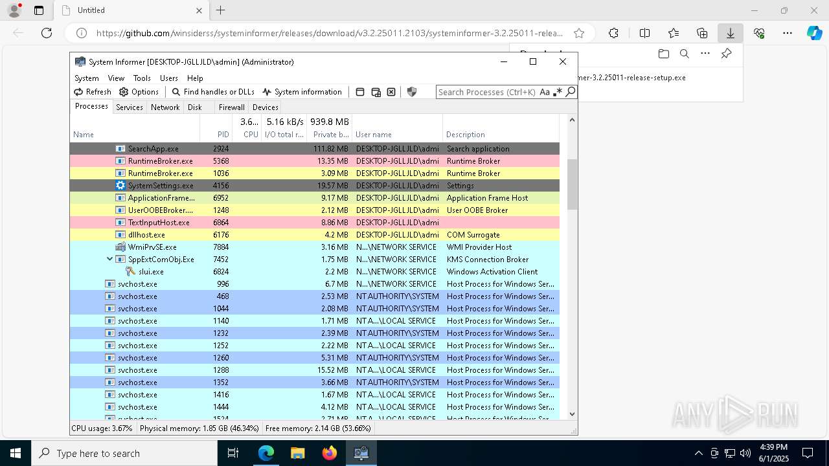829x466 pixels.
Task: Open the System menu
Action: coord(86,78)
